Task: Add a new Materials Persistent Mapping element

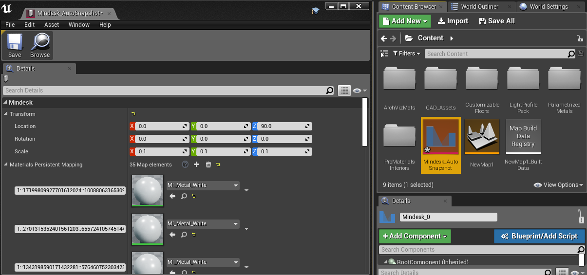Action: pyautogui.click(x=197, y=165)
